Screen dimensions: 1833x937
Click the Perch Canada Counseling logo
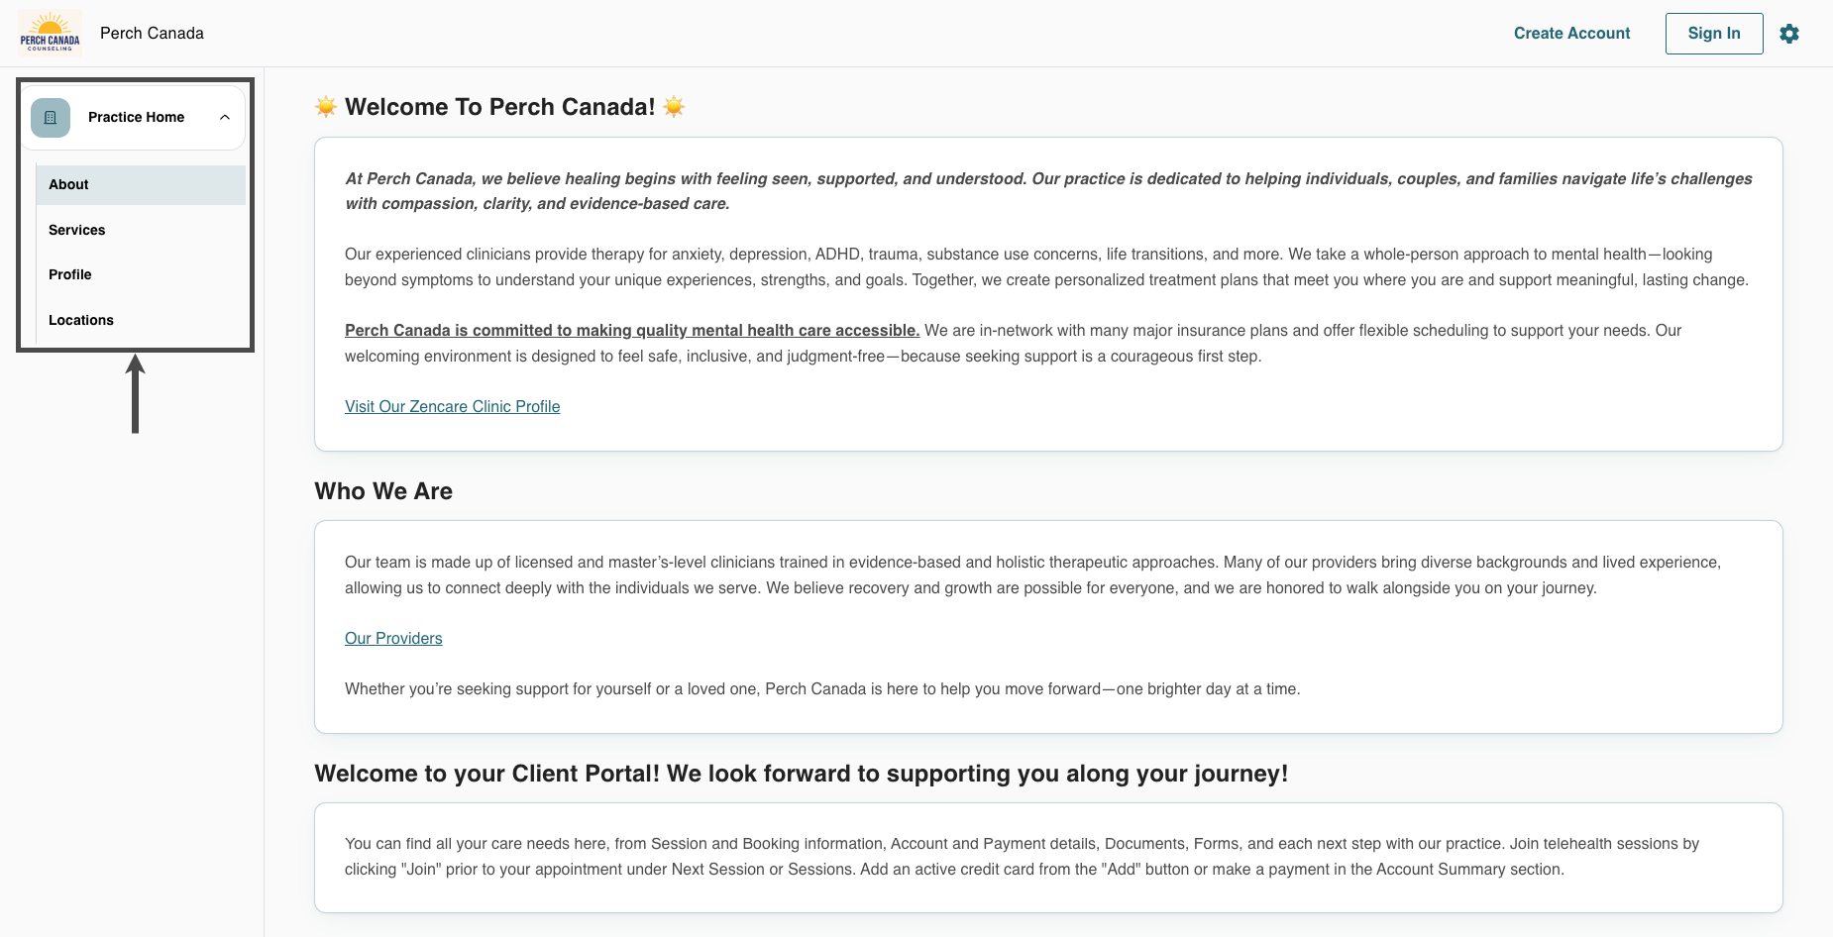click(x=50, y=33)
